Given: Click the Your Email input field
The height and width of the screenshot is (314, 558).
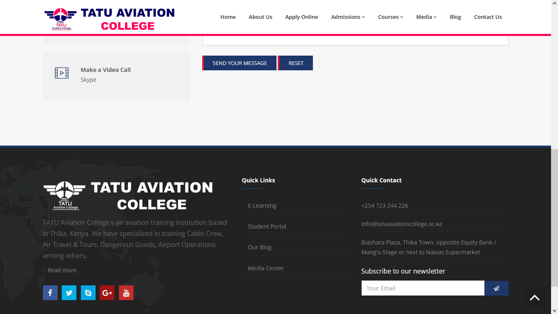Looking at the screenshot, I should click(x=423, y=288).
